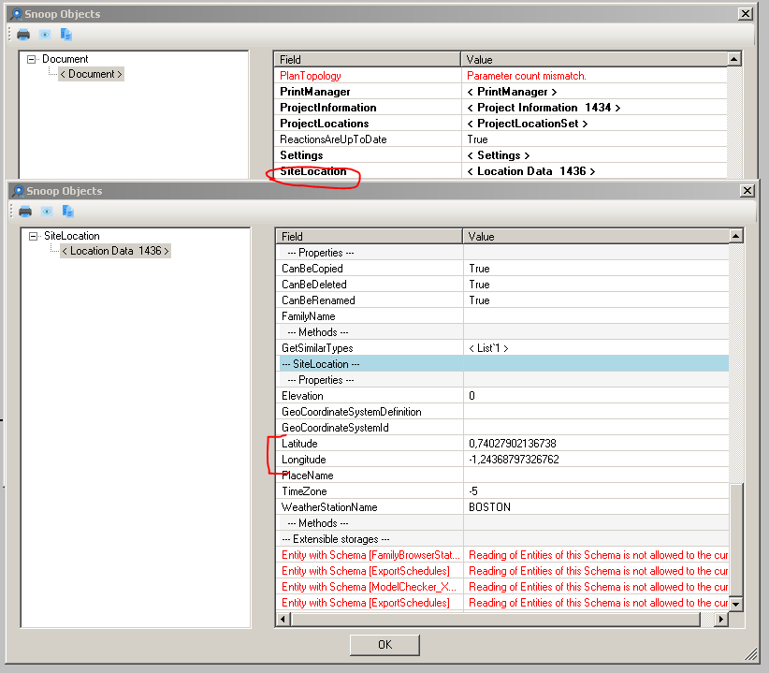Click scroll up arrow in lower list

(735, 237)
